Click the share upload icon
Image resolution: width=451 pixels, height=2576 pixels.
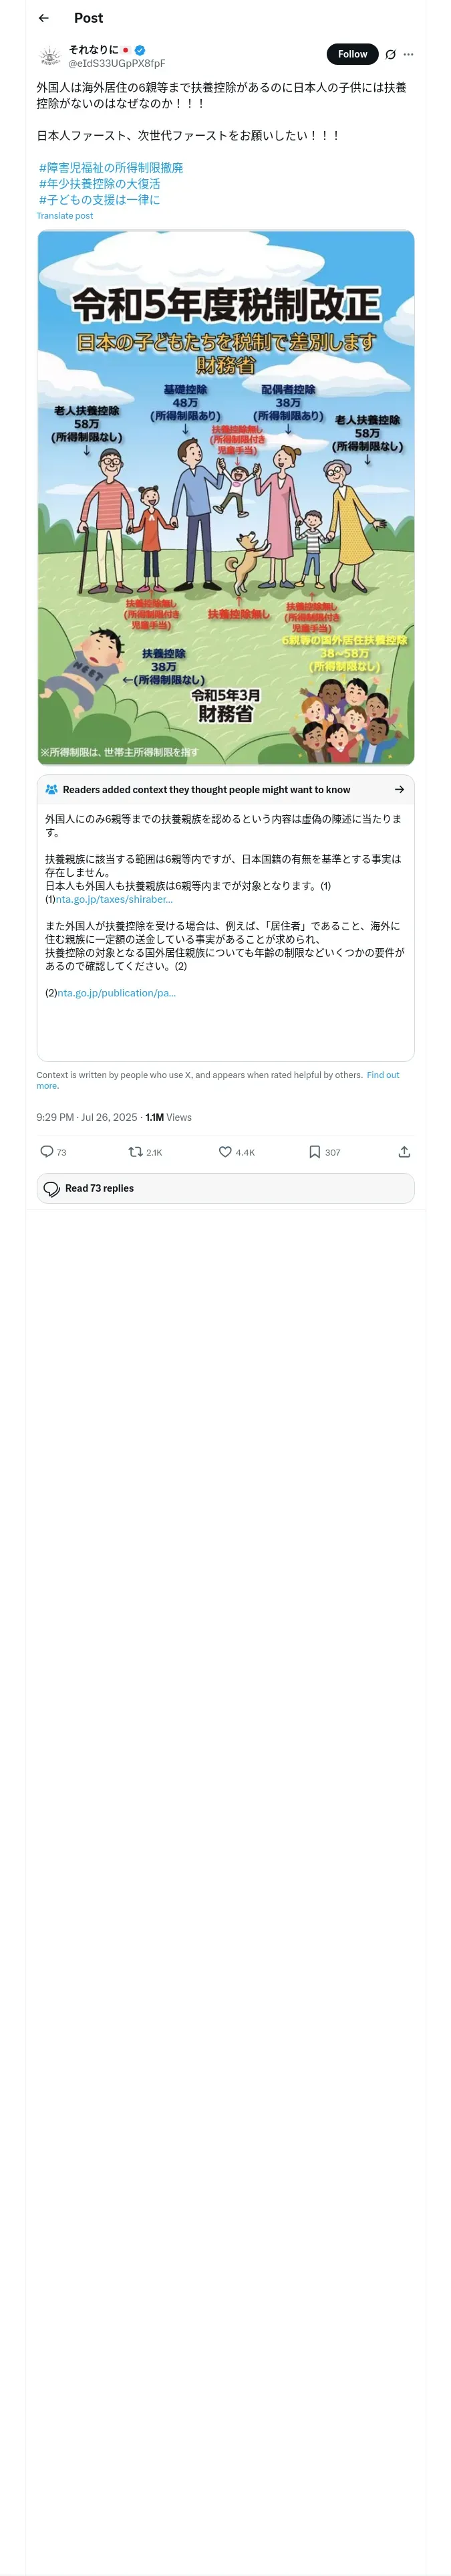coord(404,1152)
